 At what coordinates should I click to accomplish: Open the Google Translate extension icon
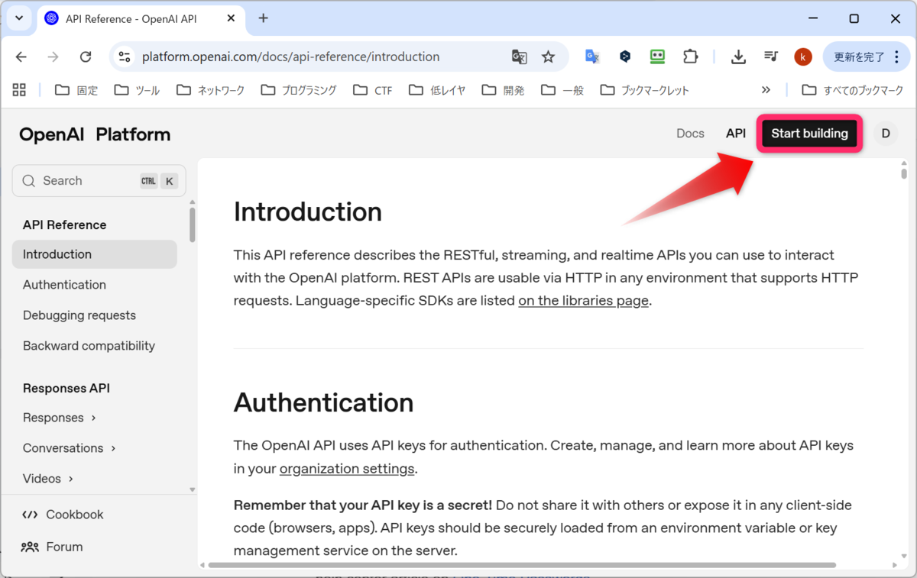tap(592, 57)
